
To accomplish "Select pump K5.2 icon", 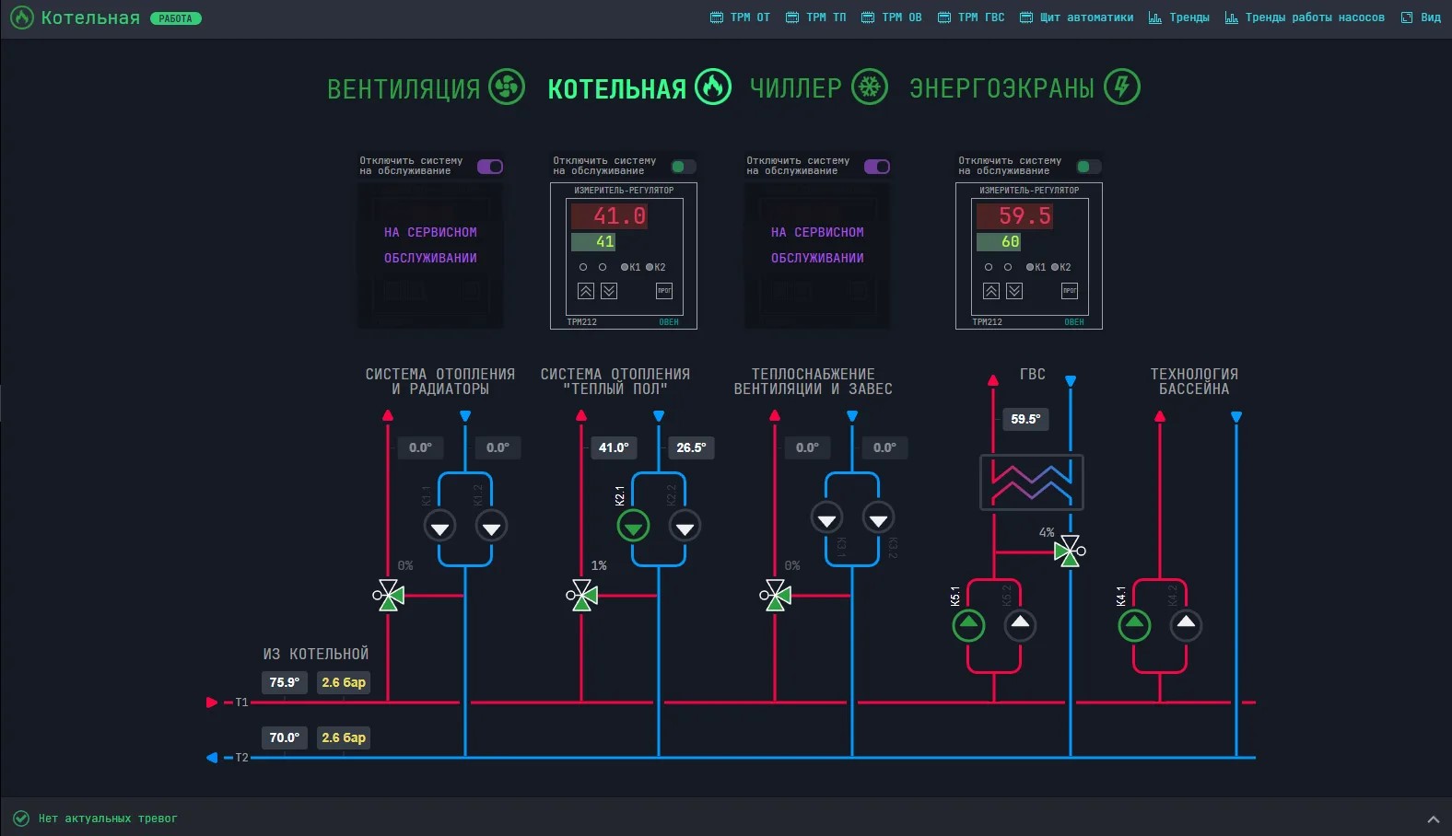I will (x=1020, y=626).
